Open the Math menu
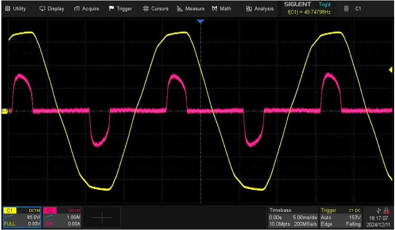 (221, 9)
